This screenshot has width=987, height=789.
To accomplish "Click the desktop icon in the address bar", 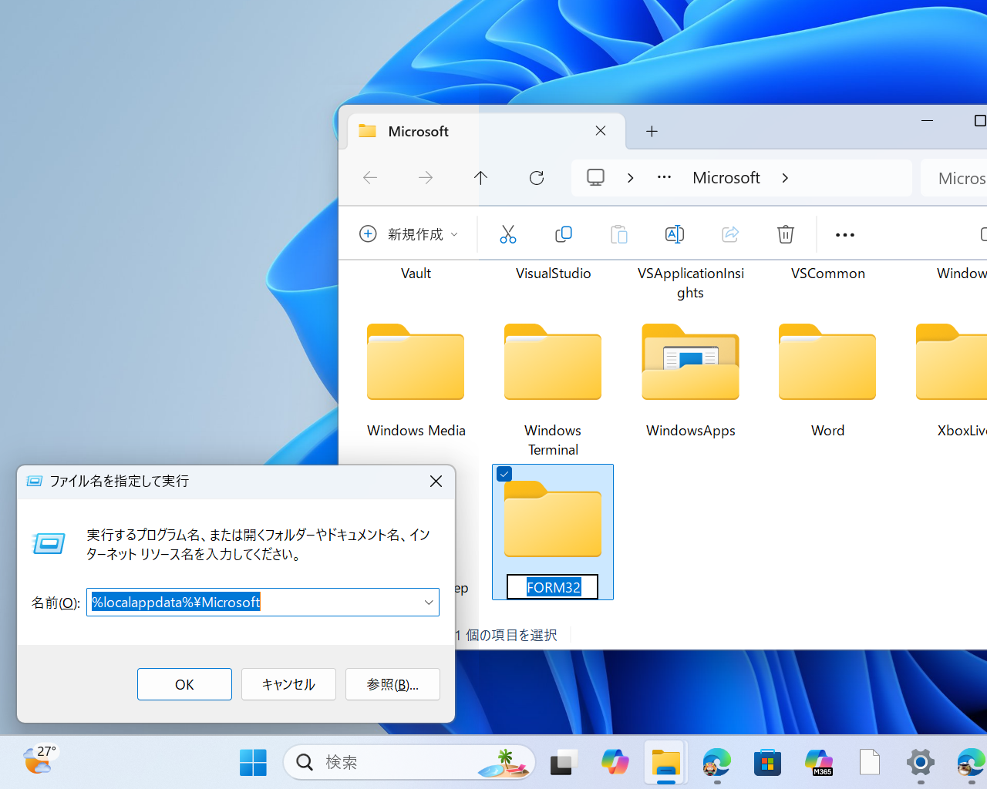I will pyautogui.click(x=595, y=177).
